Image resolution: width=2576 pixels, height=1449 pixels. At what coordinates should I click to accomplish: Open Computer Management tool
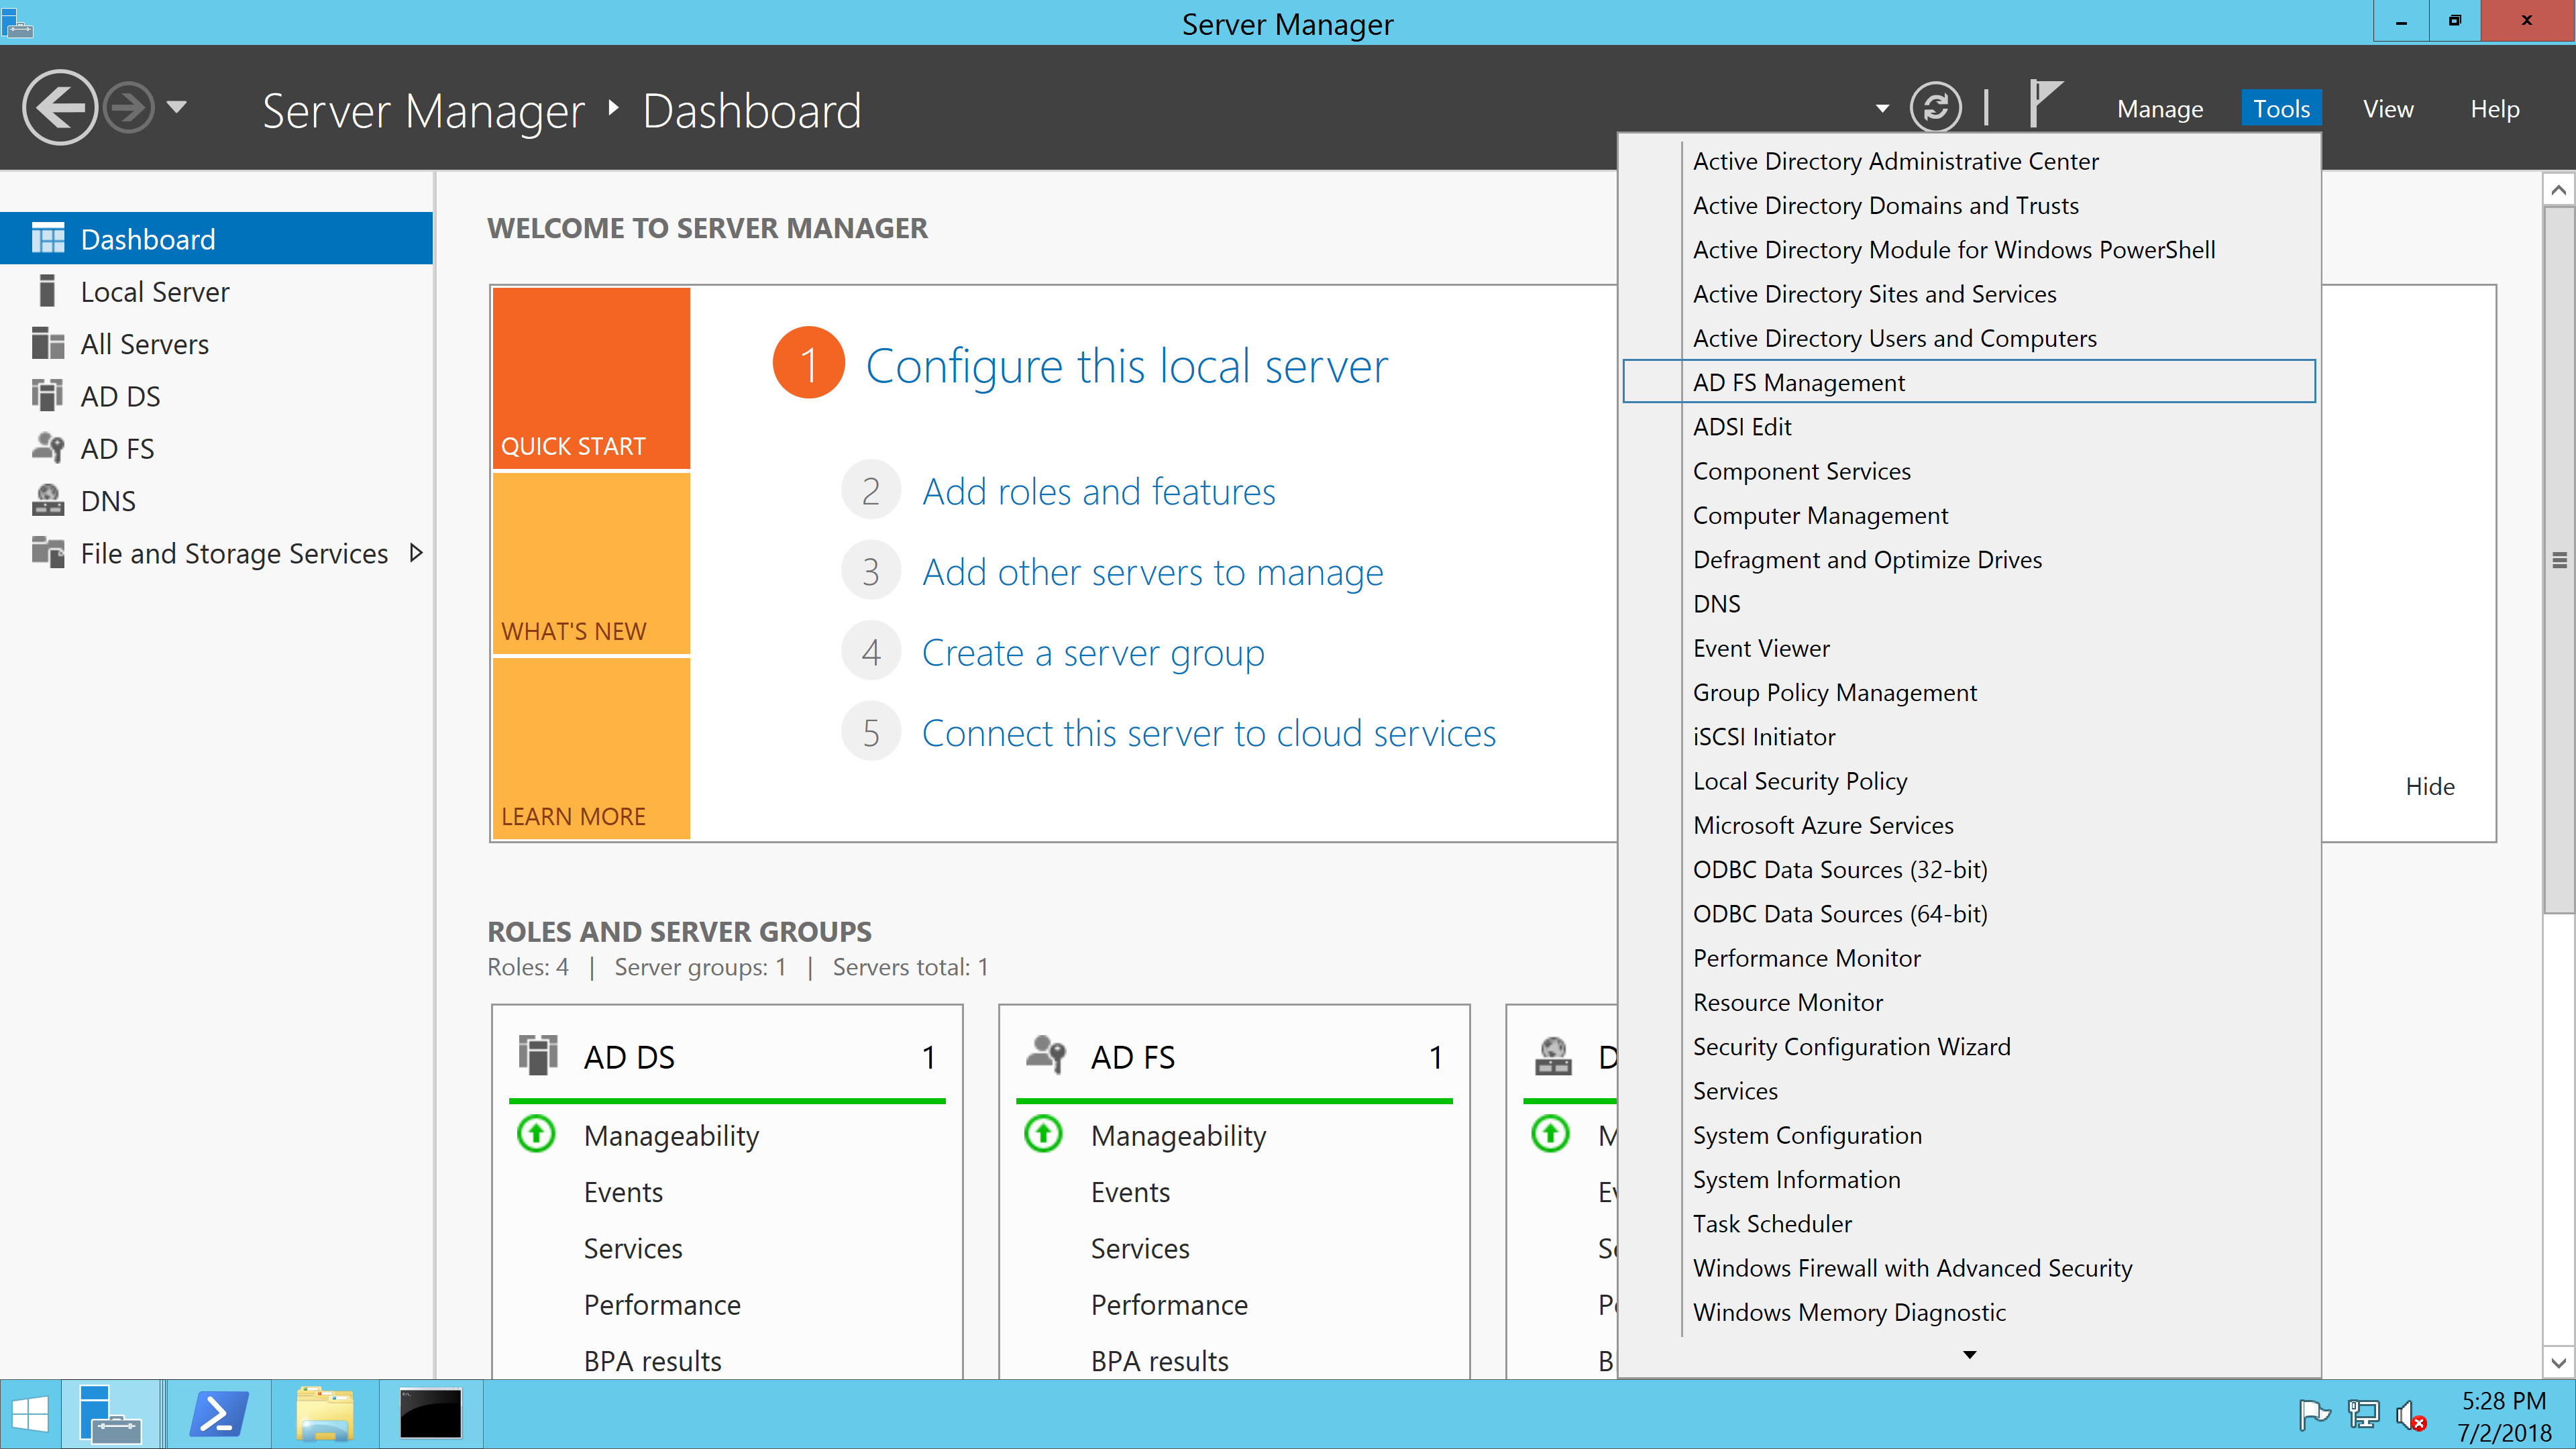(1968, 515)
